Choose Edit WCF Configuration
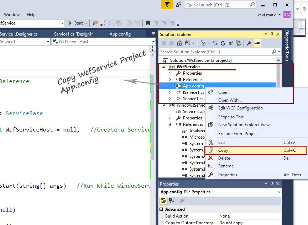 [240, 108]
